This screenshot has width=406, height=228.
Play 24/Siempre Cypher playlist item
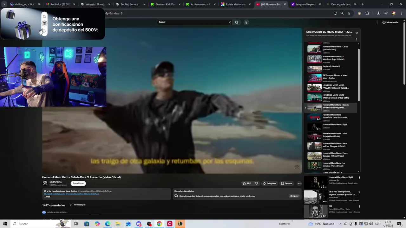point(331,78)
